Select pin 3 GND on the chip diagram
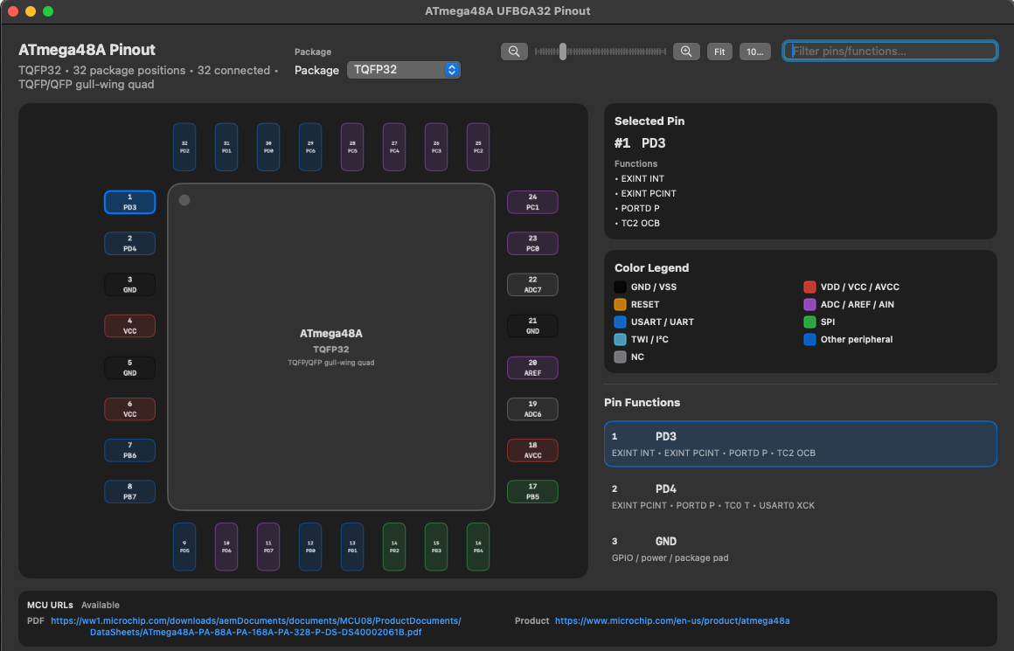The height and width of the screenshot is (651, 1014). (x=130, y=285)
